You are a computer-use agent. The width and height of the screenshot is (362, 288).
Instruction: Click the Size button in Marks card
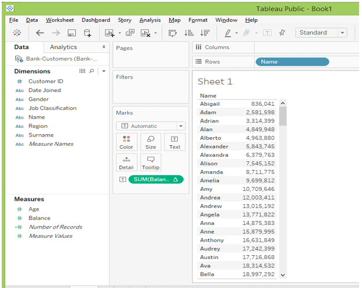pyautogui.click(x=151, y=142)
